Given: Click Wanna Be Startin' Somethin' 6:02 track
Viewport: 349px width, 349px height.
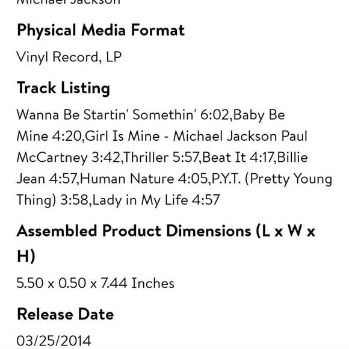Looking at the screenshot, I should pyautogui.click(x=123, y=115).
